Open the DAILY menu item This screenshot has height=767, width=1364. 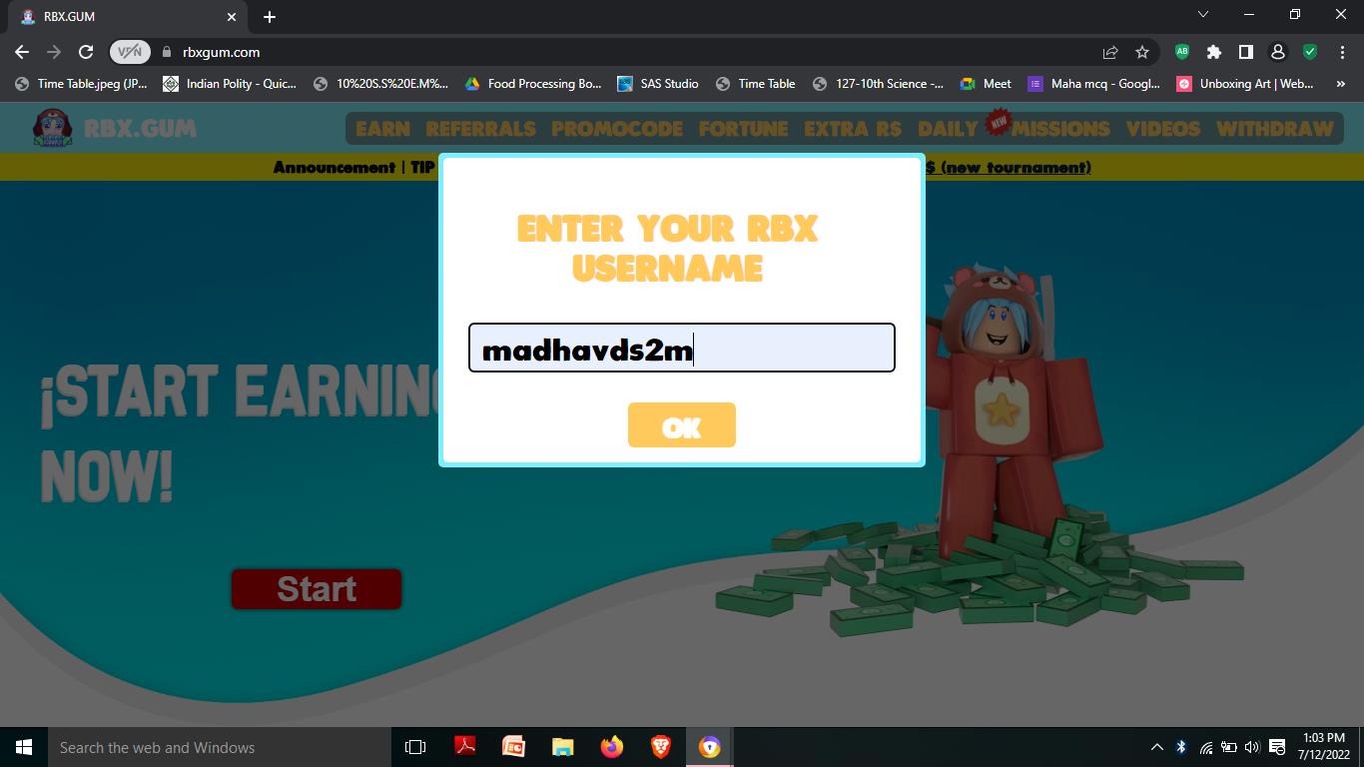coord(948,129)
